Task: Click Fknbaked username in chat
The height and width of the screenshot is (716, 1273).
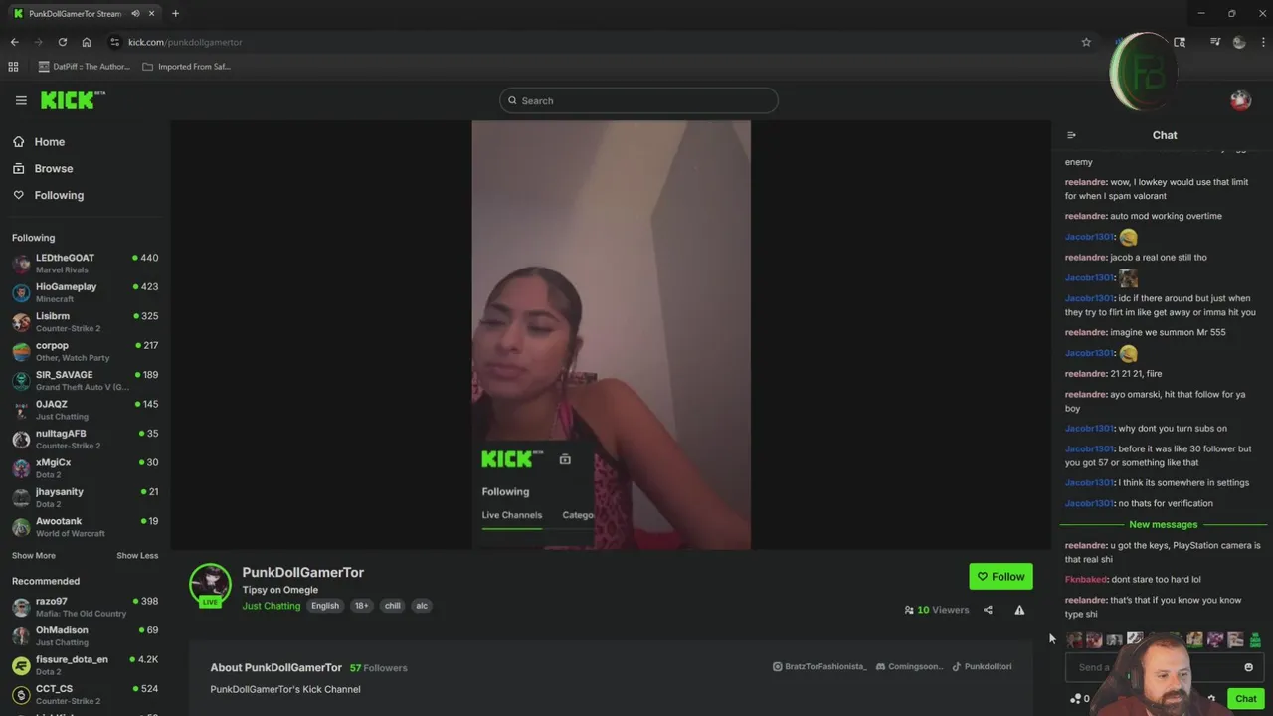Action: (x=1086, y=580)
